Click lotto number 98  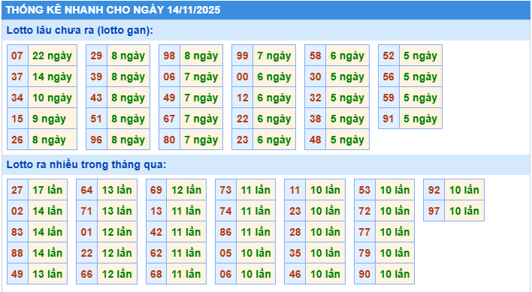point(169,56)
